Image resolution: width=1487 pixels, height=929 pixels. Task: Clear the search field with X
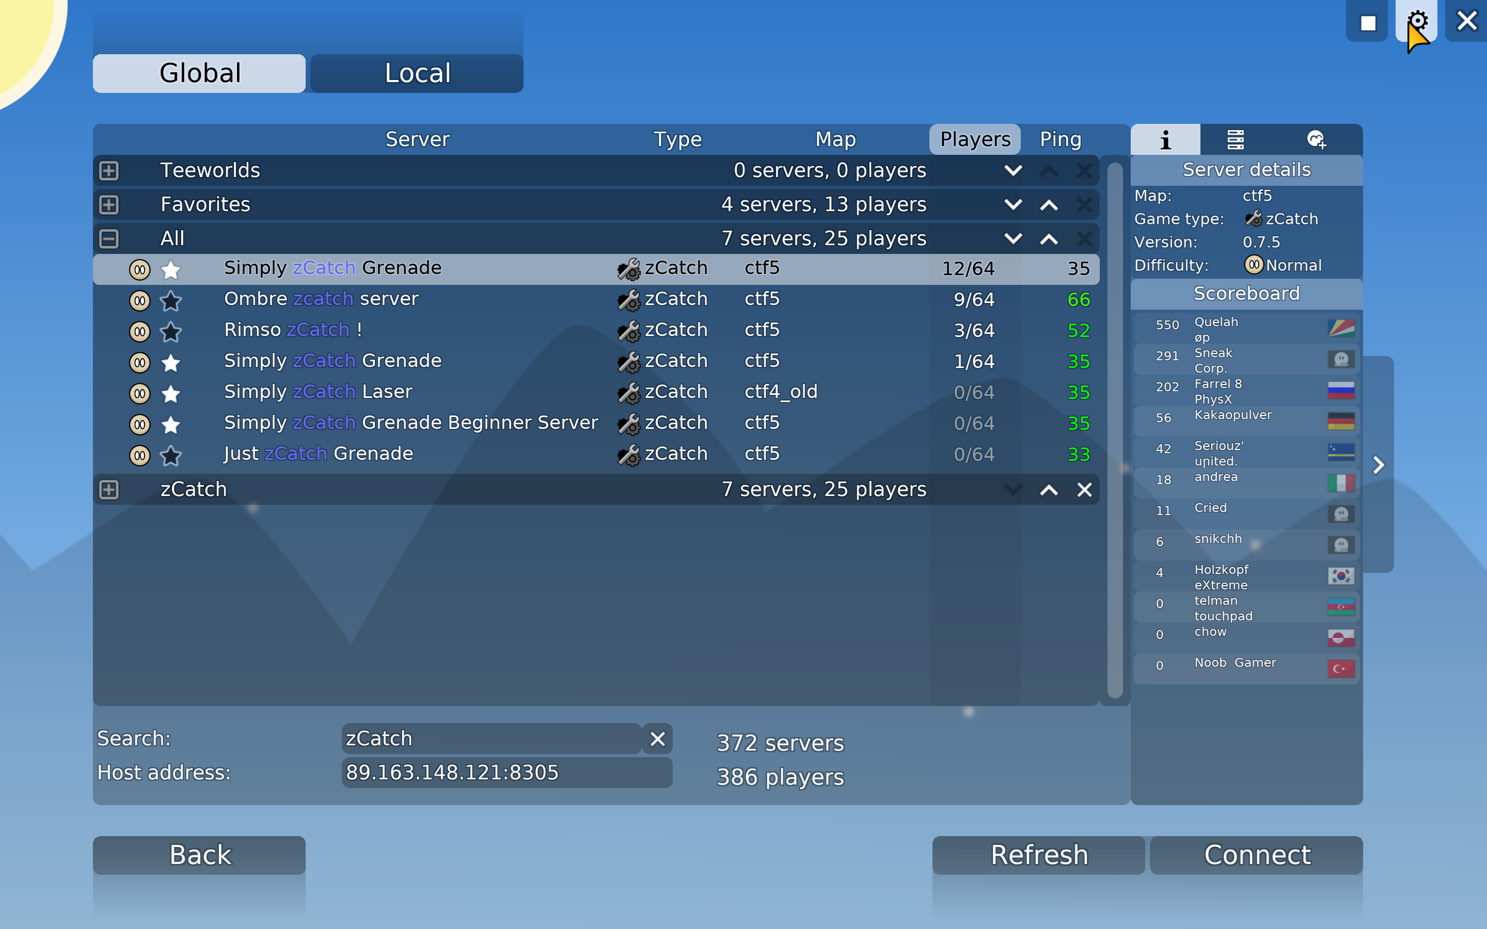coord(657,739)
